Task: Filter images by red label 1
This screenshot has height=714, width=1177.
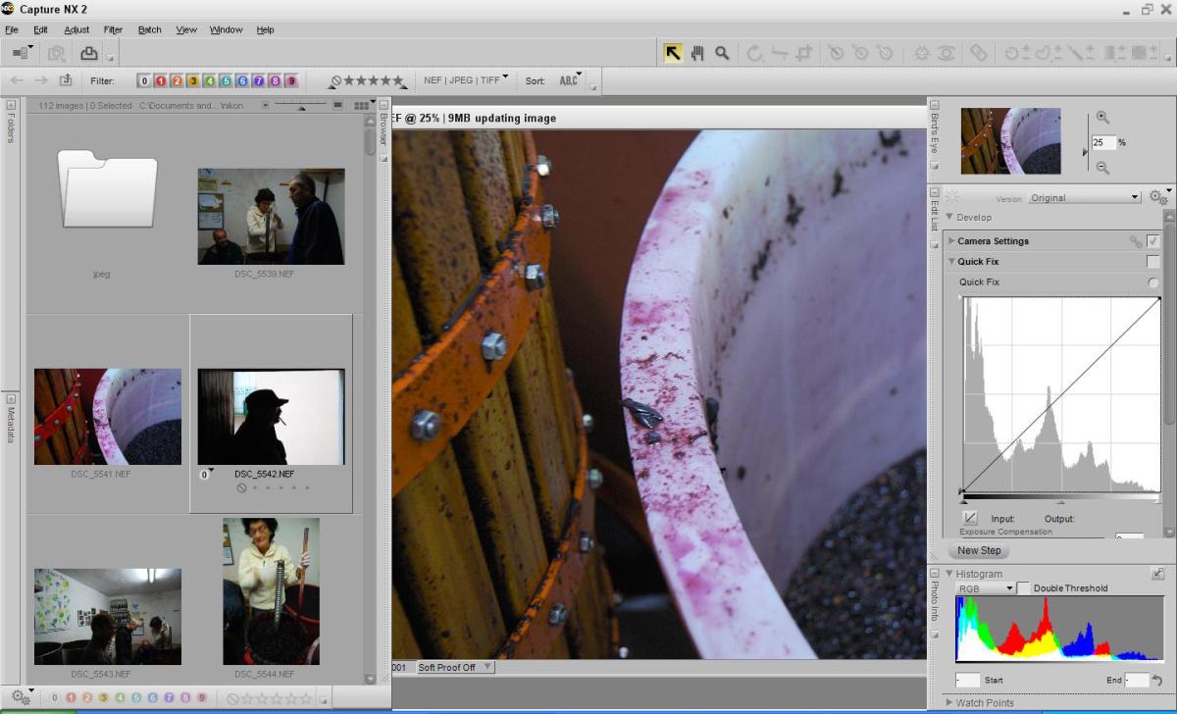Action: [x=161, y=81]
